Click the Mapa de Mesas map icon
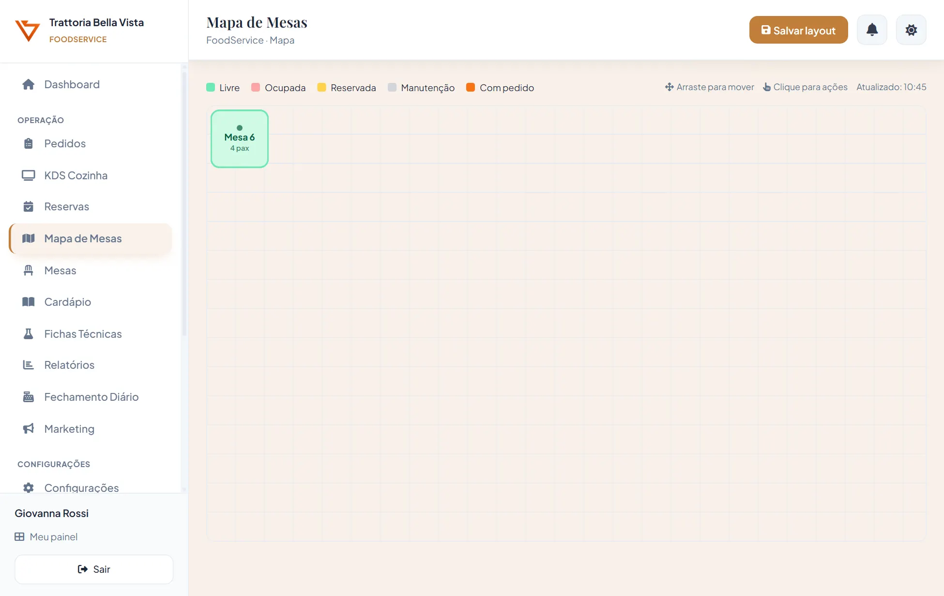Image resolution: width=944 pixels, height=596 pixels. (x=29, y=238)
